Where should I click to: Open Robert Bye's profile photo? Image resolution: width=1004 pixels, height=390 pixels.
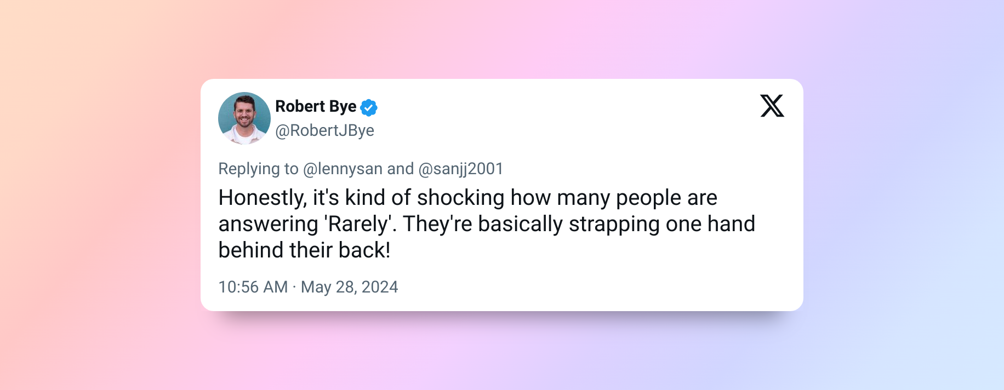pyautogui.click(x=244, y=118)
